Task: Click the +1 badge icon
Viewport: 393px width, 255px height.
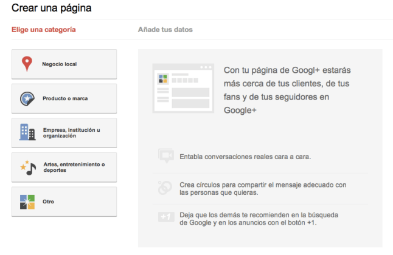Action: pos(166,217)
